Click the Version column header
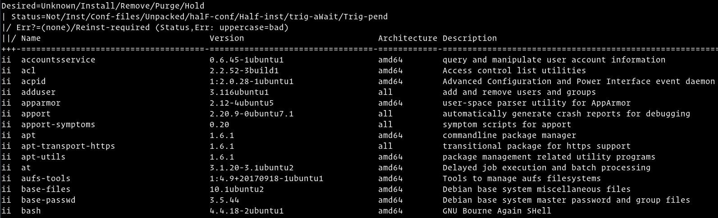This screenshot has height=218, width=718. tap(227, 38)
